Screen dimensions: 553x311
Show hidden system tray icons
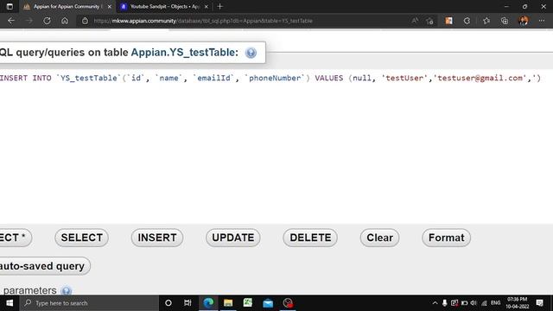435,303
